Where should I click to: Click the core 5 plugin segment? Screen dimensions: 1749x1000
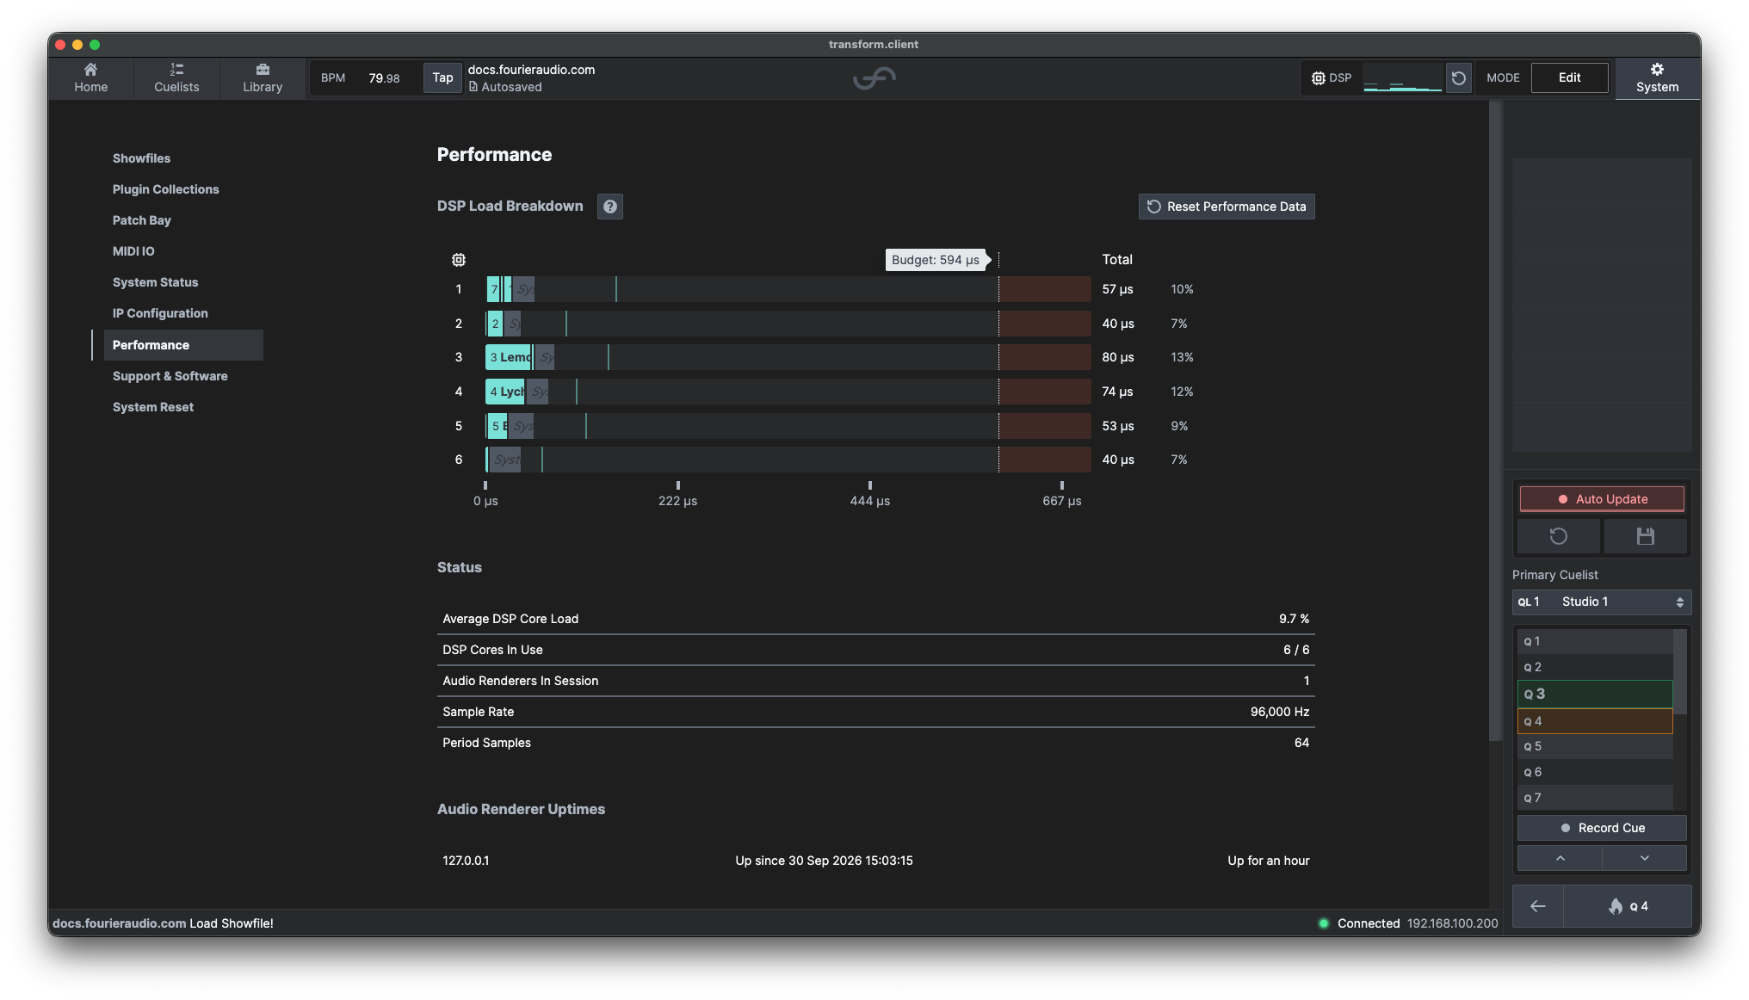(x=498, y=426)
